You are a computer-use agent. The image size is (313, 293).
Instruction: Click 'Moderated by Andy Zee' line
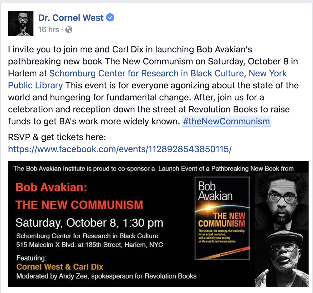tap(106, 276)
